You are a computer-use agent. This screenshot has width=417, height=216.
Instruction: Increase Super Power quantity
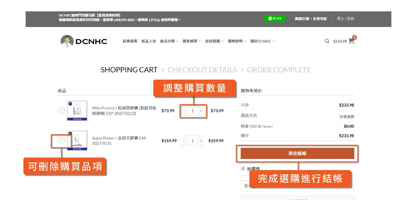[201, 141]
